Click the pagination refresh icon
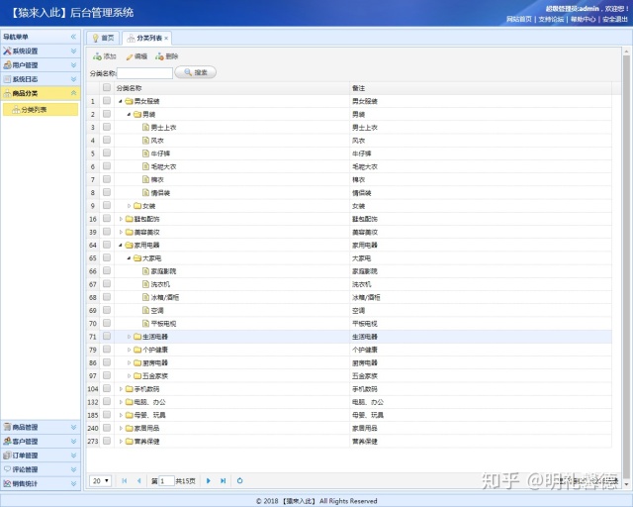 (x=239, y=480)
